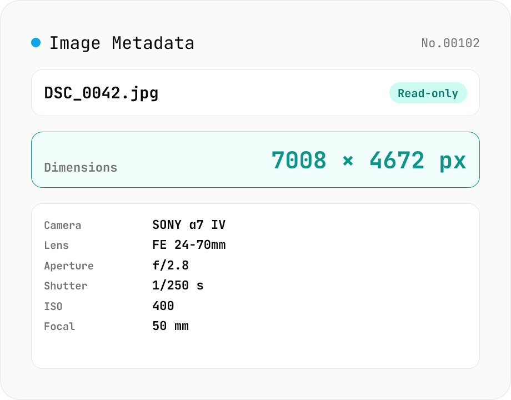Select the f/2.8 aperture value
Viewport: 511px width, 400px height.
(171, 265)
